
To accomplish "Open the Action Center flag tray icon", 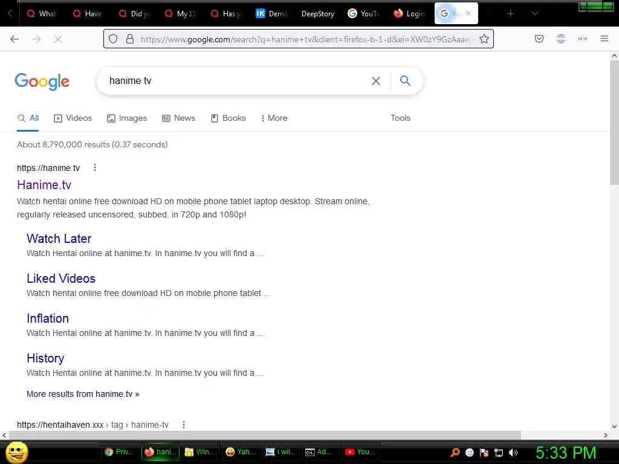I will pos(484,452).
